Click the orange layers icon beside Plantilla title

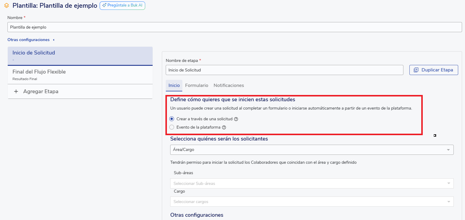7,6
